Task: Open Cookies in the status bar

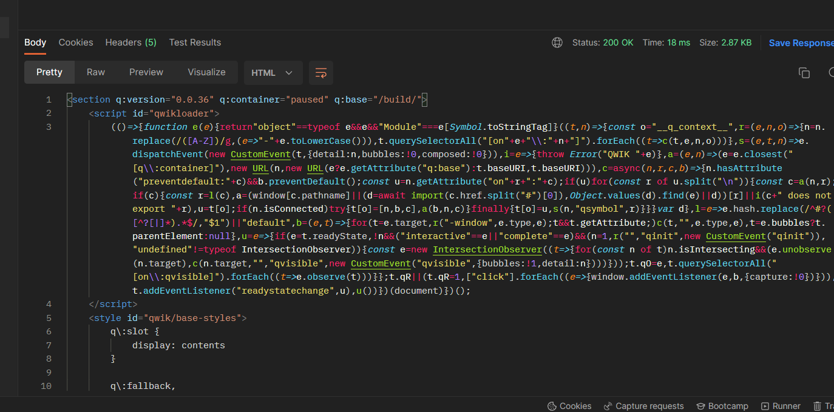Action: click(x=569, y=406)
